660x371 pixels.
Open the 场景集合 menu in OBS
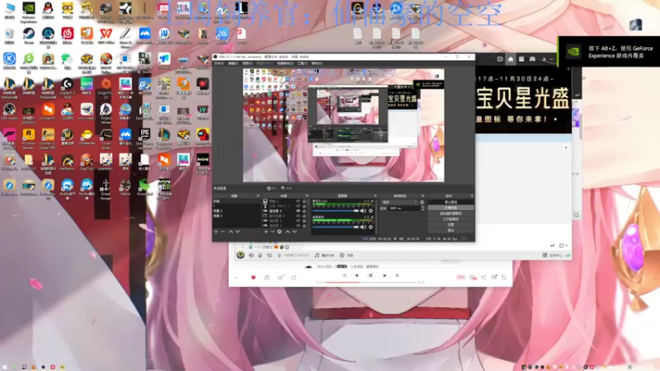tap(285, 63)
